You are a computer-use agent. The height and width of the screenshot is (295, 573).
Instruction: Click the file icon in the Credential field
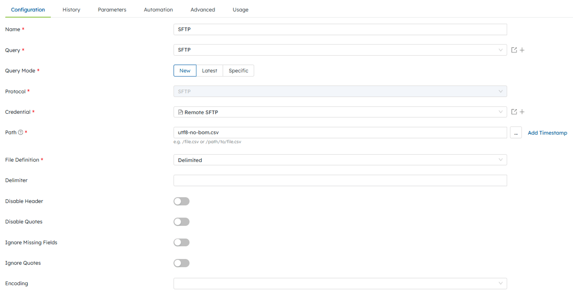coord(180,112)
